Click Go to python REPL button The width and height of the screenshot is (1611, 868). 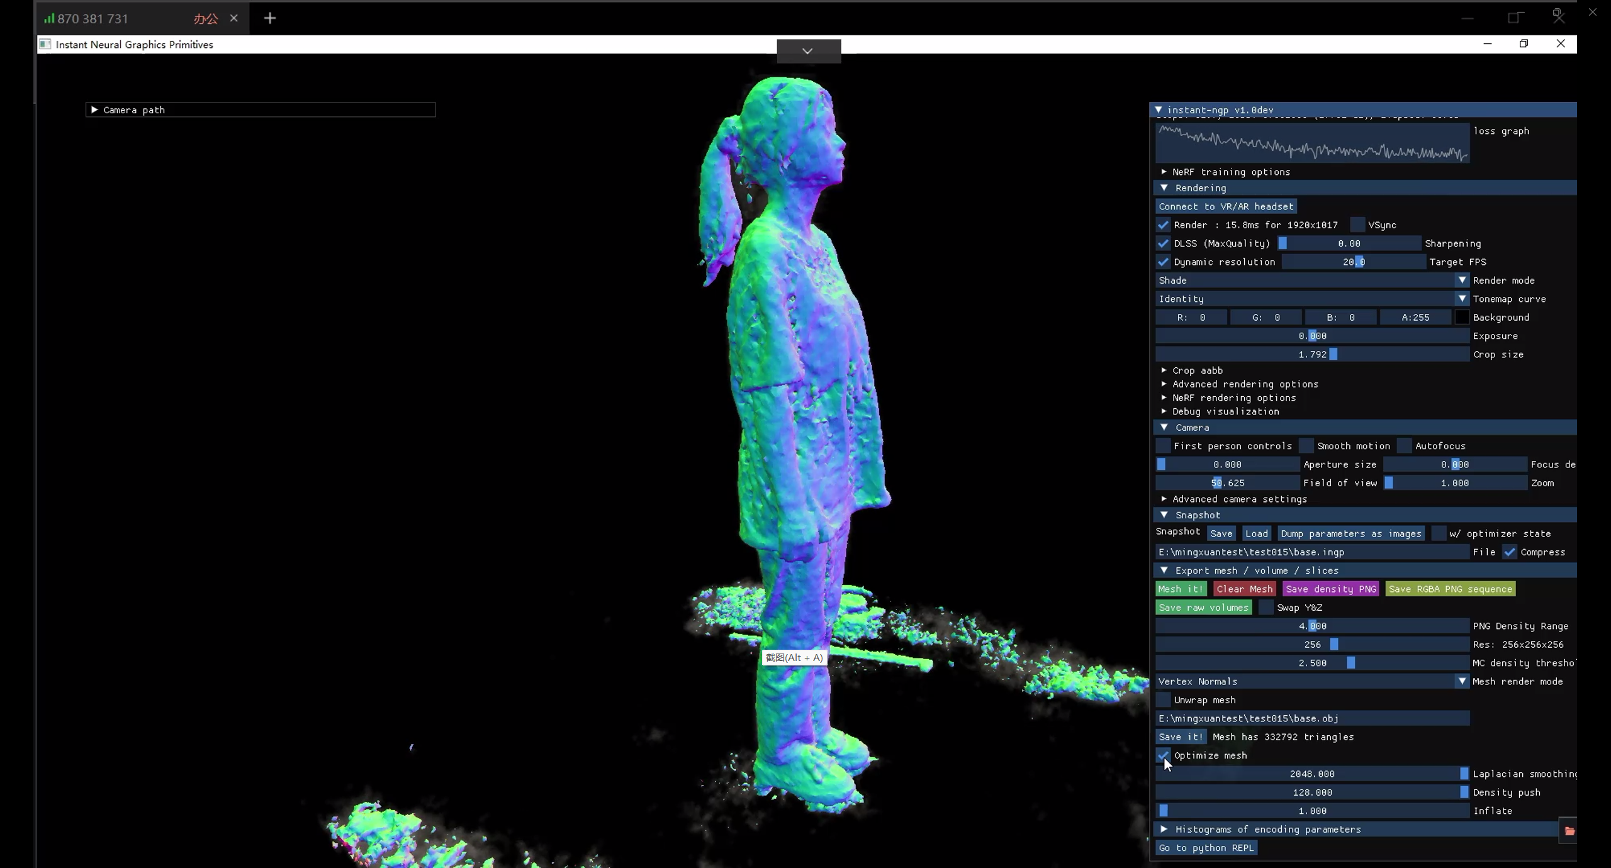[x=1206, y=848]
